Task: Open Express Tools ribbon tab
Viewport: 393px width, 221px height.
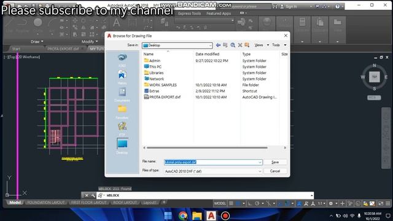Action: (x=189, y=14)
